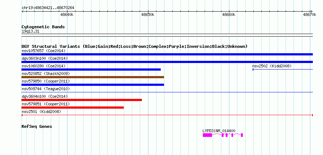The image size is (323, 155).
Task: Click the 48670k ruler tick label
Action: pos(310,14)
